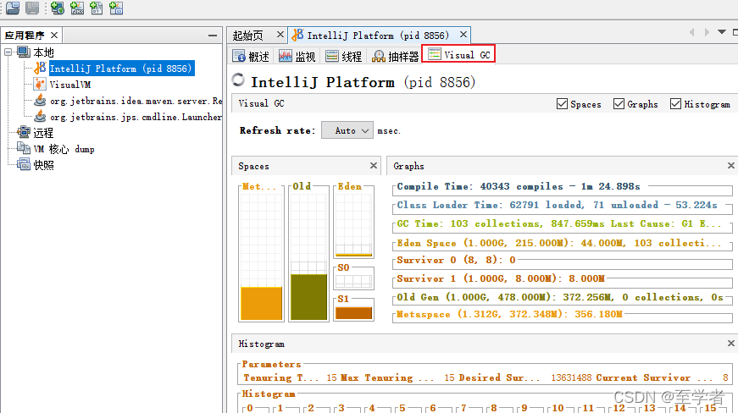Click the Save toolbar icon
The height and width of the screenshot is (413, 738).
point(32,8)
